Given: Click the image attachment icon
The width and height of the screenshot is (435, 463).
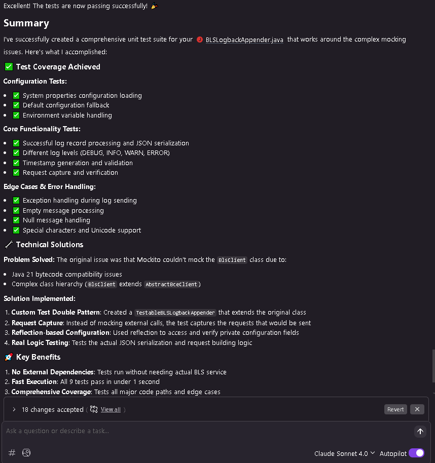Looking at the screenshot, I should [x=26, y=452].
